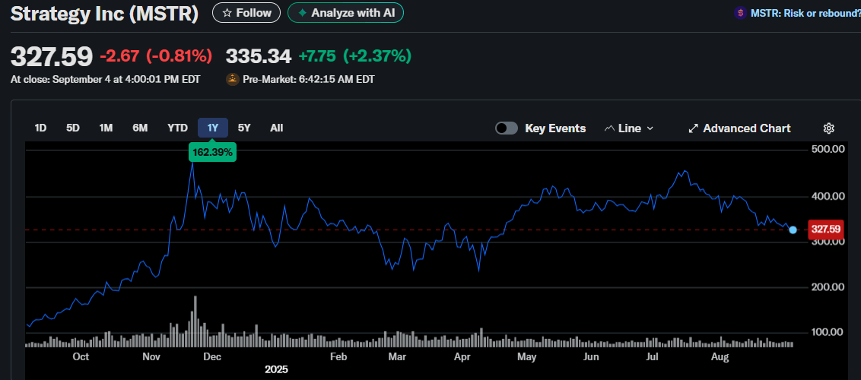Click the star icon in Follow button
The width and height of the screenshot is (861, 380).
click(x=227, y=13)
